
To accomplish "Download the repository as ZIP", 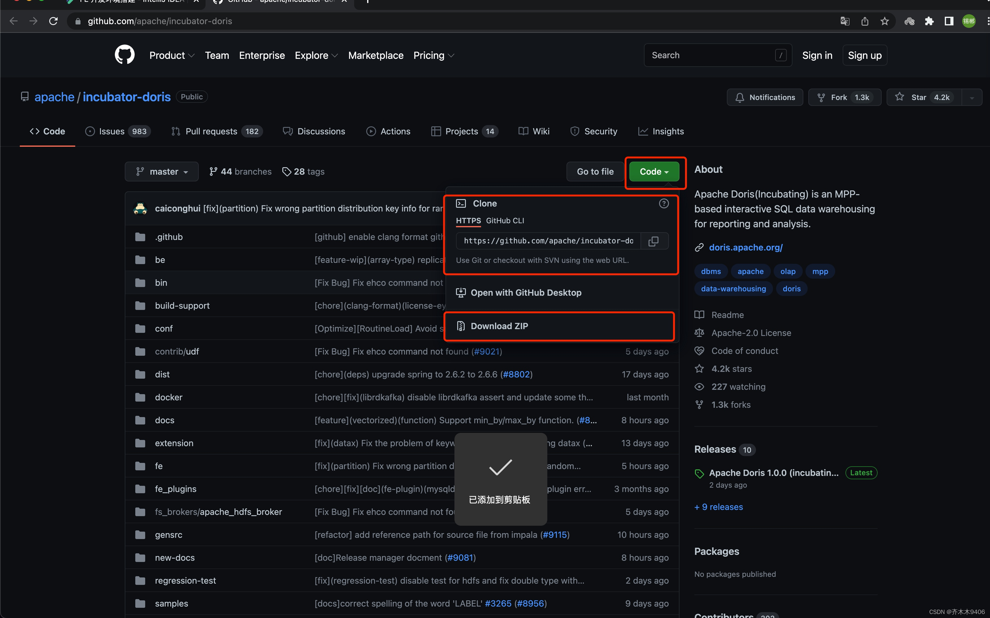I will point(499,326).
